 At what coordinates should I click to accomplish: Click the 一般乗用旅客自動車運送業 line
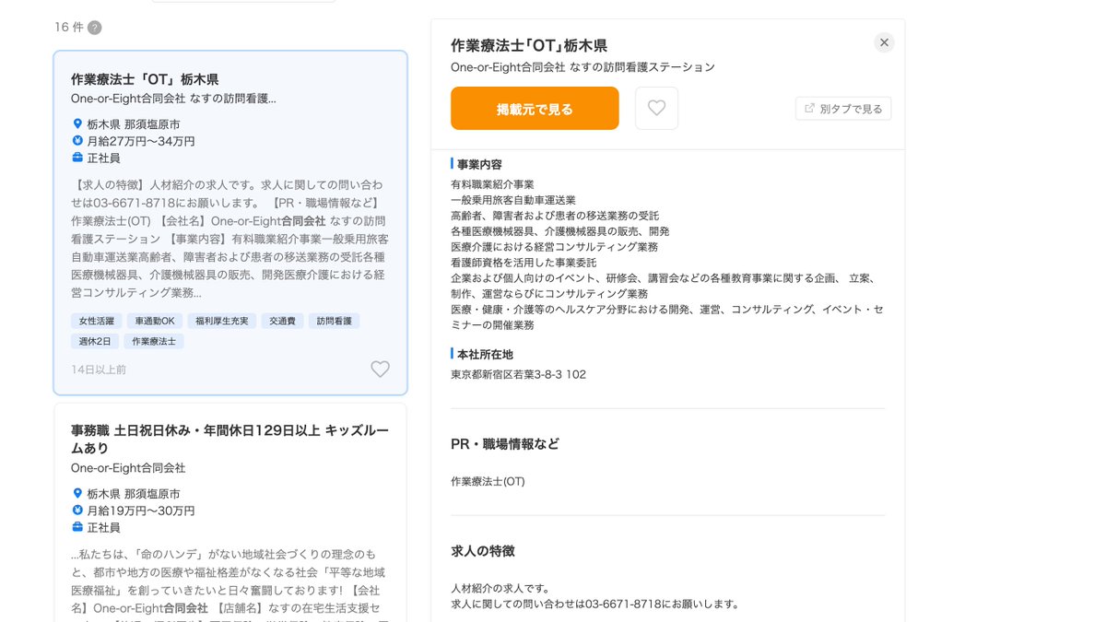[513, 200]
